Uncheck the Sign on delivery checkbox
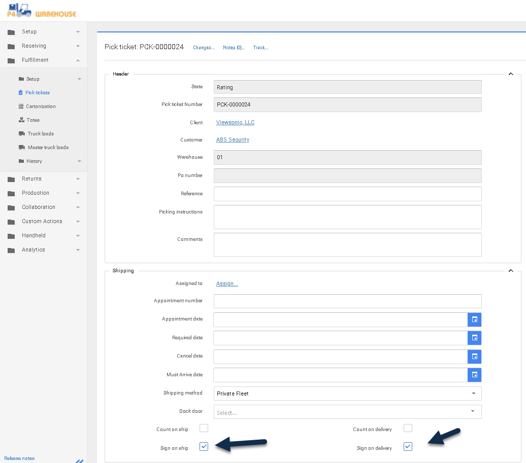This screenshot has height=463, width=526. (408, 447)
